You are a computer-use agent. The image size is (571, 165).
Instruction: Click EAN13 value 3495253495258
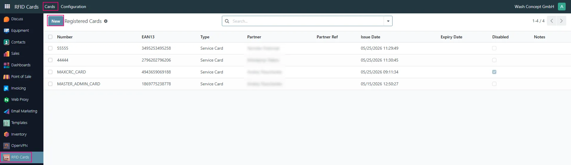pos(156,48)
